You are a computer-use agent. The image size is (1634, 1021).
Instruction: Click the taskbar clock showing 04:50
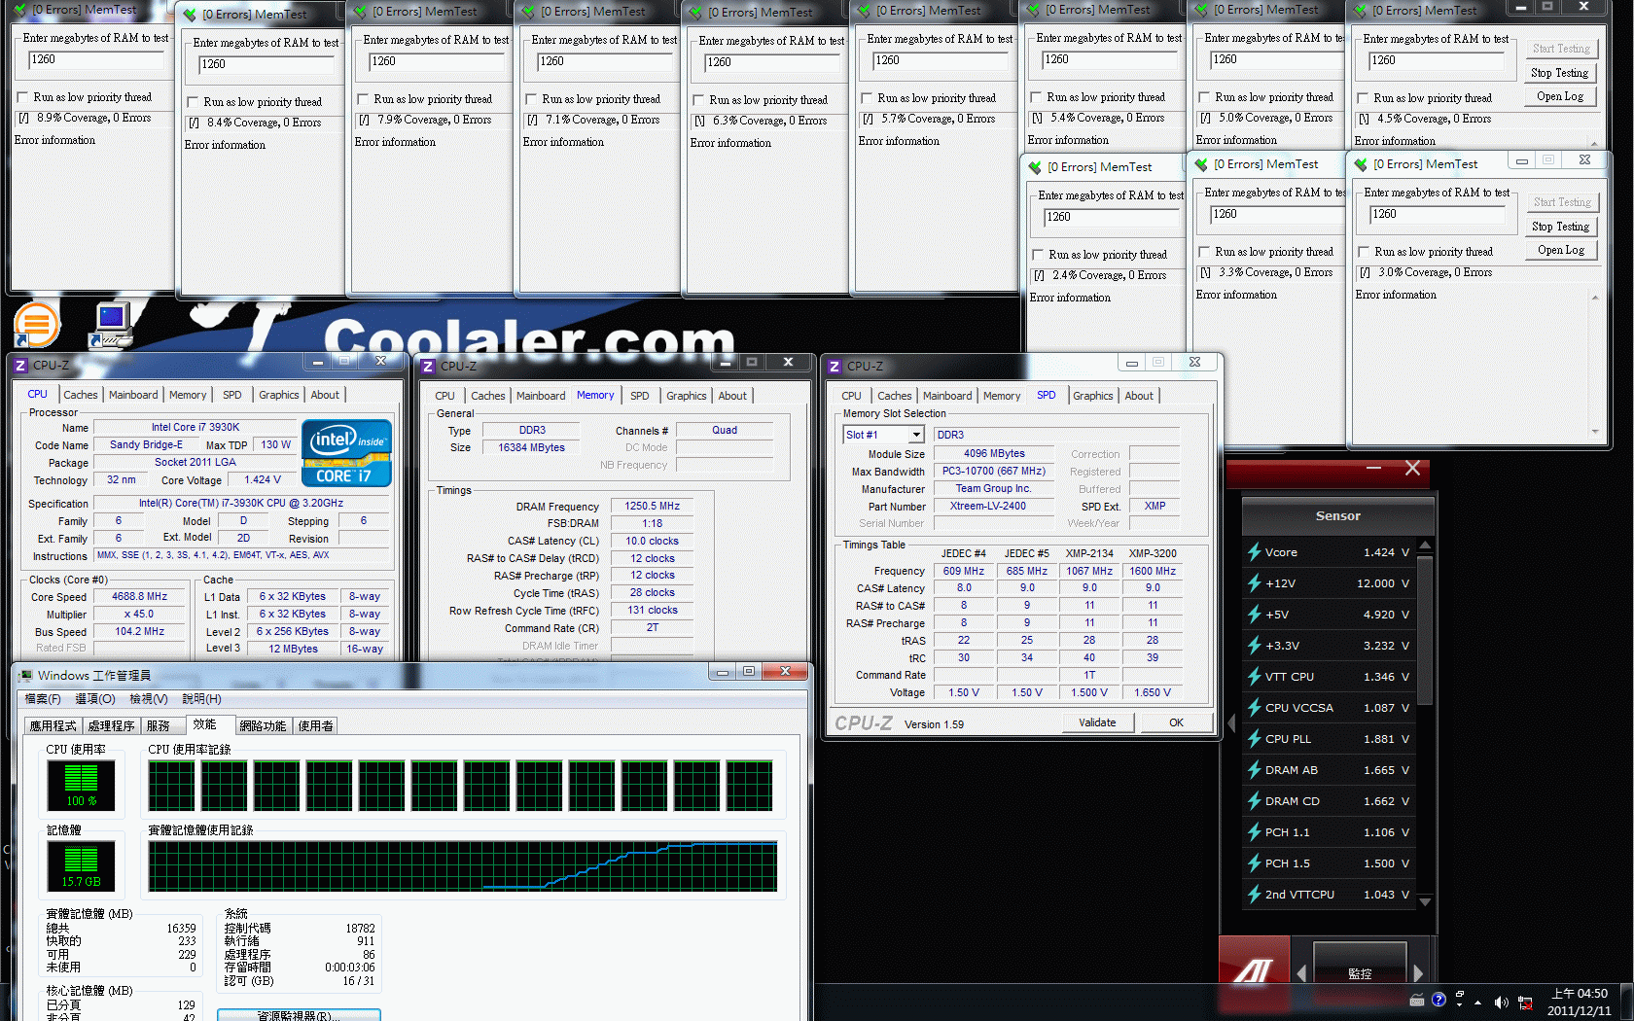pos(1579,1002)
